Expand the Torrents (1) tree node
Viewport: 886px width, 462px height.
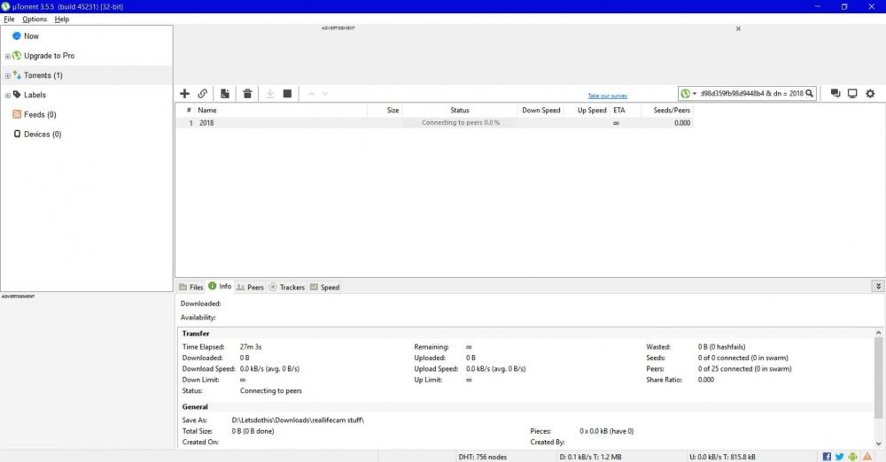[x=8, y=76]
